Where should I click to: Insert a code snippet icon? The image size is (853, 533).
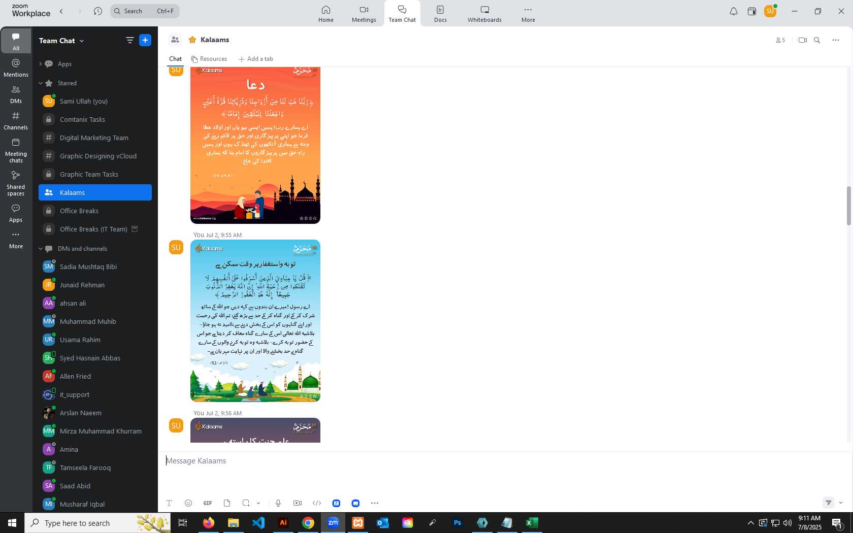tap(317, 503)
